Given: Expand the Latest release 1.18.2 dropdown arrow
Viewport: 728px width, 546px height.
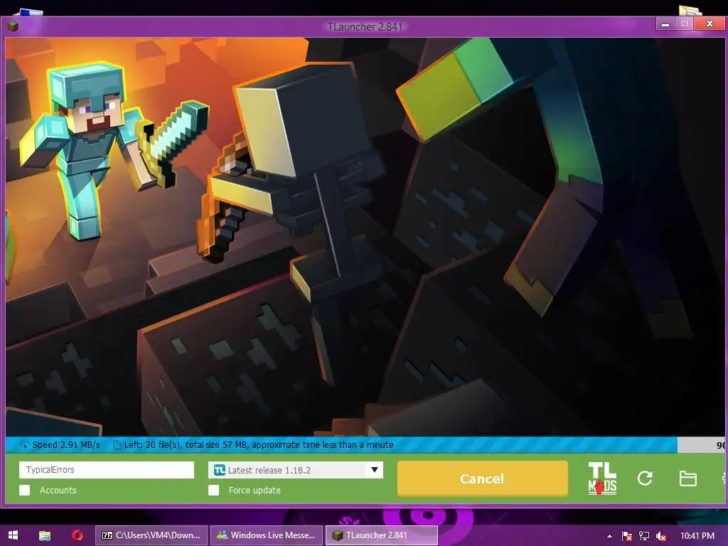Looking at the screenshot, I should [375, 470].
